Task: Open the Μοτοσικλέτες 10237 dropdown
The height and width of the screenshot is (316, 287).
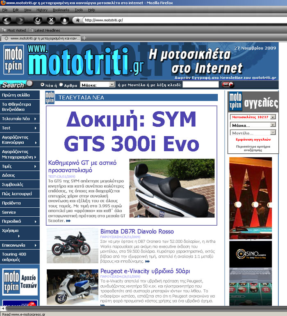Action: [253, 117]
